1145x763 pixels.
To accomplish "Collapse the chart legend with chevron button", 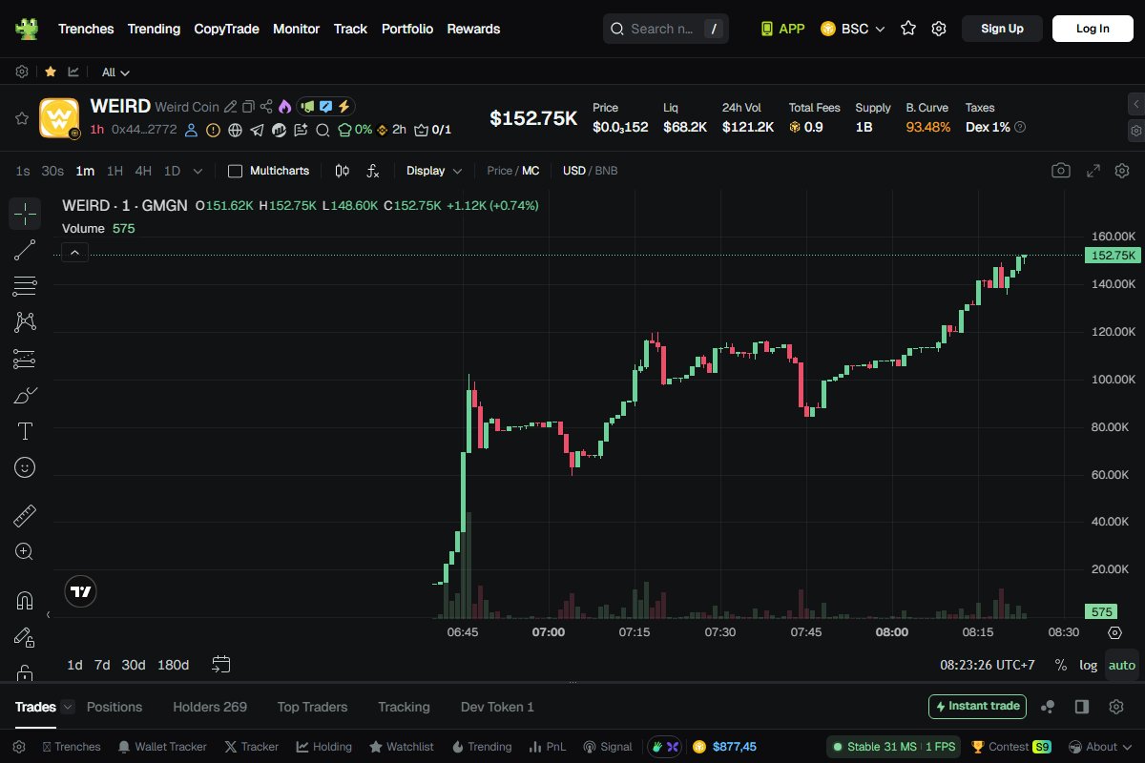I will coord(74,252).
